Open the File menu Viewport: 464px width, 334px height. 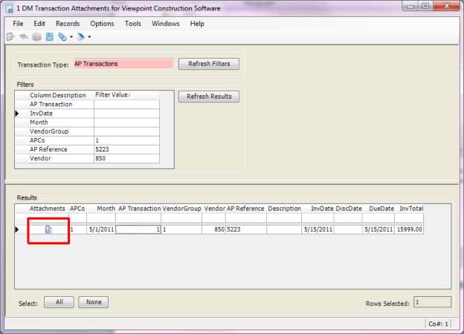(18, 24)
